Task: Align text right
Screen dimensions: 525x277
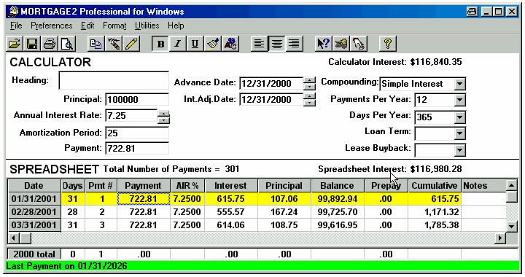Action: click(295, 44)
